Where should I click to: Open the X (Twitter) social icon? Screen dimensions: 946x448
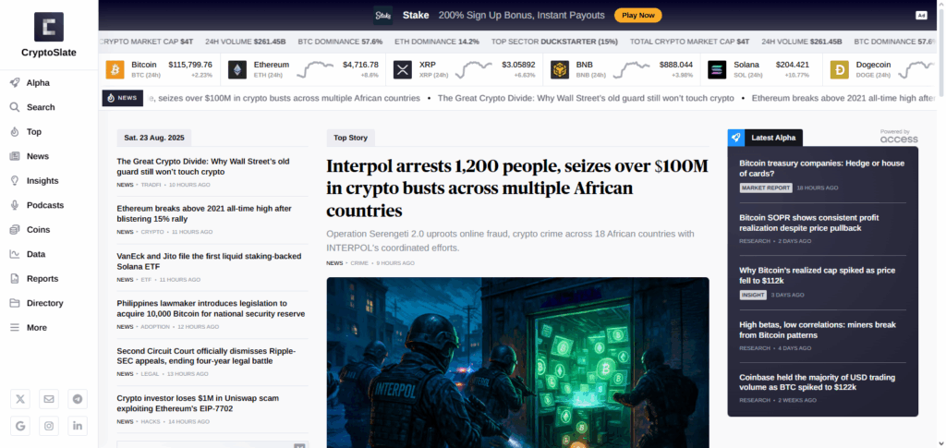[x=20, y=398]
